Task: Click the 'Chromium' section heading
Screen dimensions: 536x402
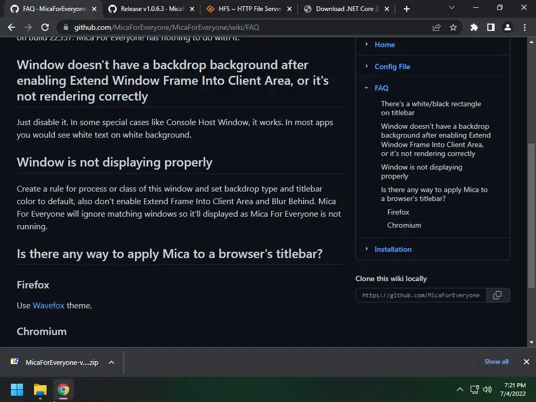Action: 42,331
